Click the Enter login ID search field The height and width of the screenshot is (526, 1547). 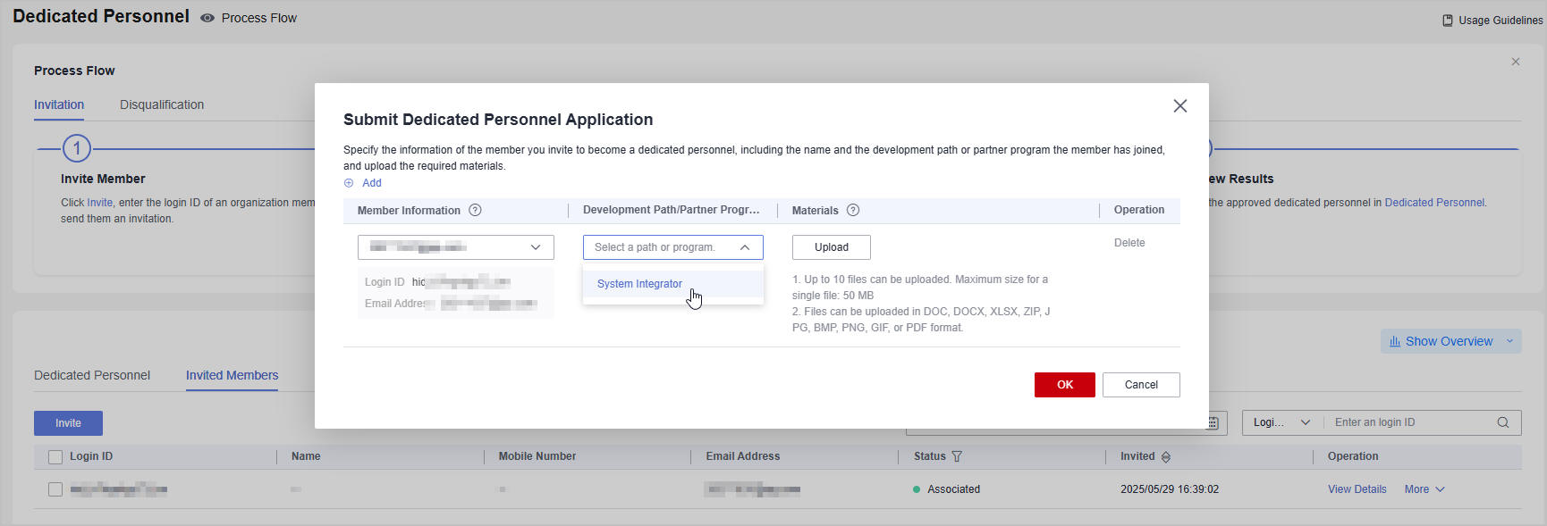1408,422
